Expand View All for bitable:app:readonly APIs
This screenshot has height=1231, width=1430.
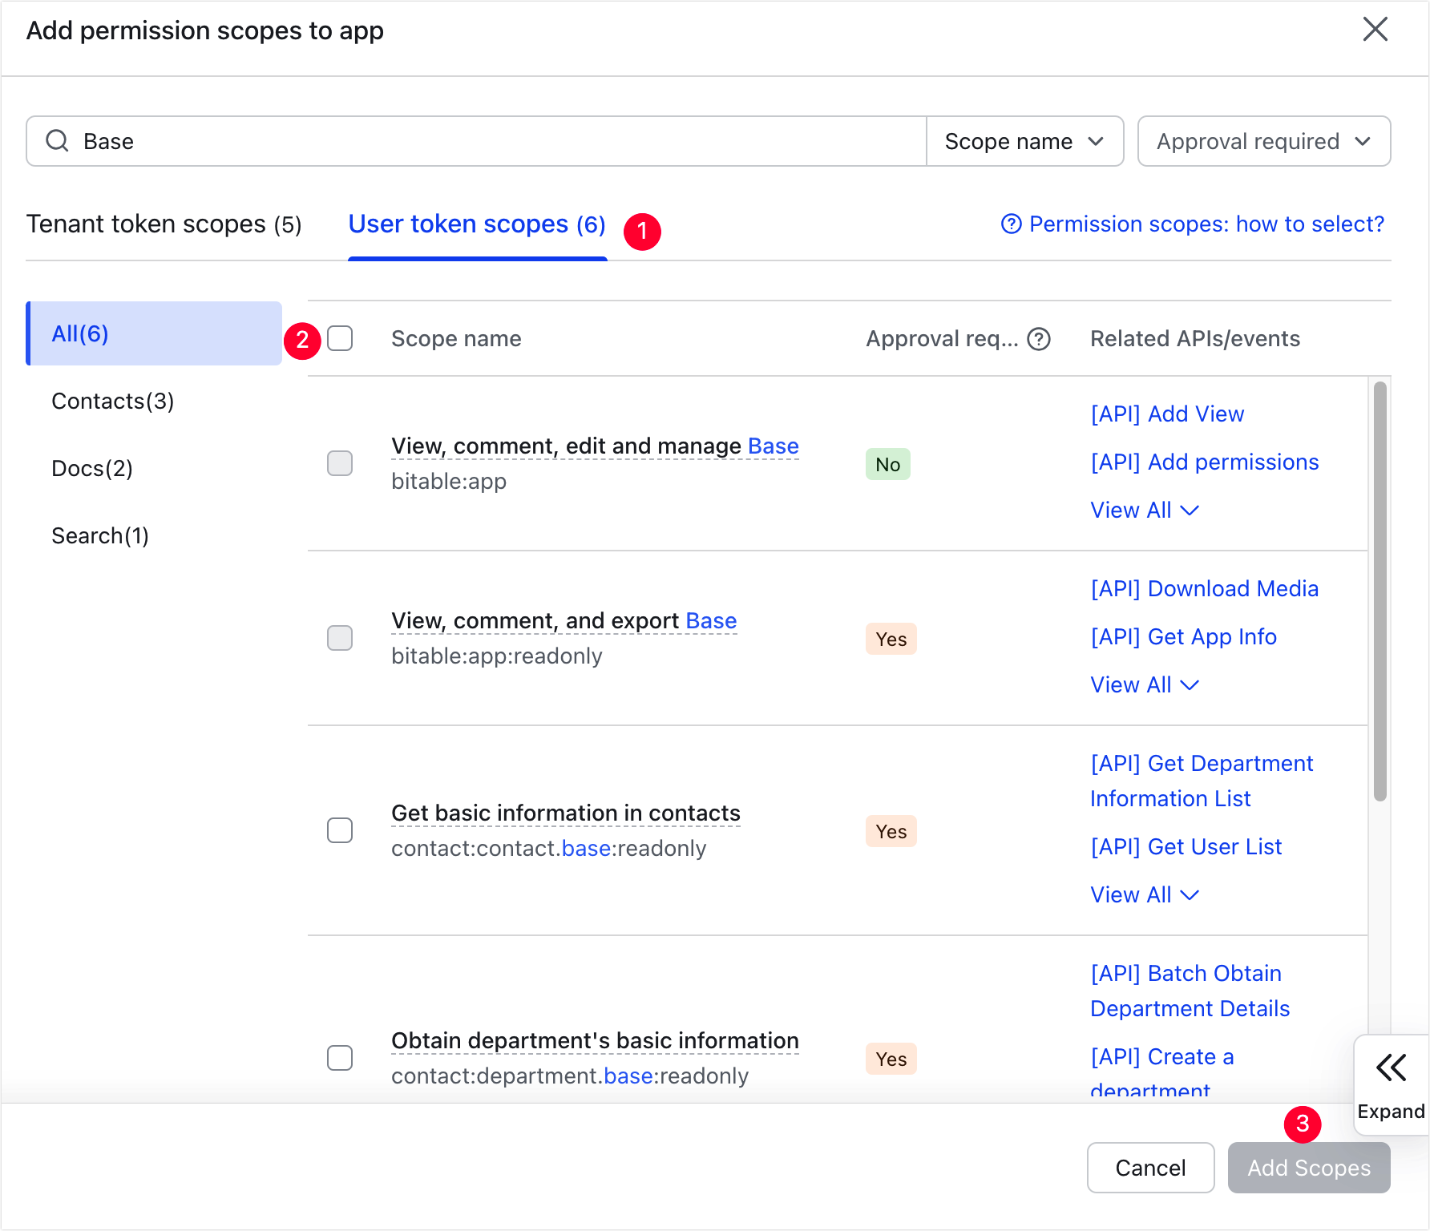tap(1144, 684)
